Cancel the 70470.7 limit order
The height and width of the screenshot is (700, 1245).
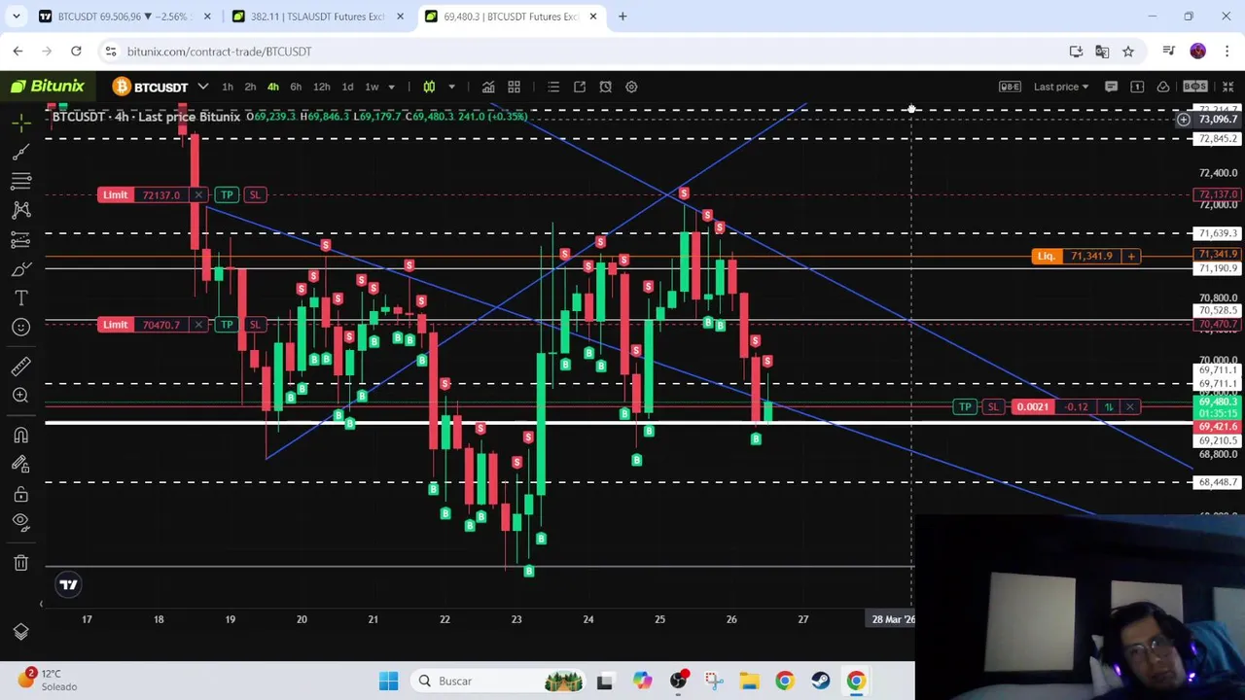[198, 324]
